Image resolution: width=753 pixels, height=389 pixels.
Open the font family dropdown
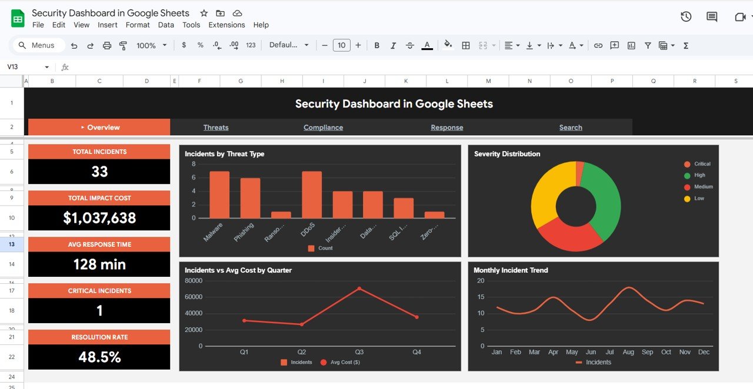289,45
